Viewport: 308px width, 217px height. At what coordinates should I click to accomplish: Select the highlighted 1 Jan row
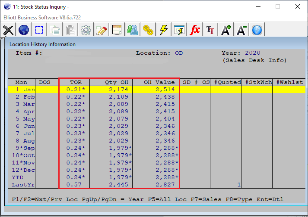point(156,90)
